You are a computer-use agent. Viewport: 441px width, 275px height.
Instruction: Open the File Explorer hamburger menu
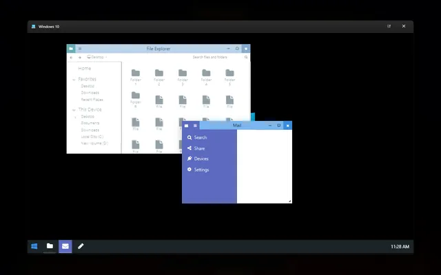point(80,49)
